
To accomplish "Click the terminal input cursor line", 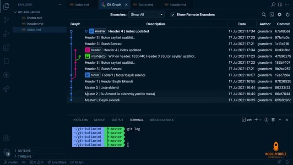I will coord(128,145).
